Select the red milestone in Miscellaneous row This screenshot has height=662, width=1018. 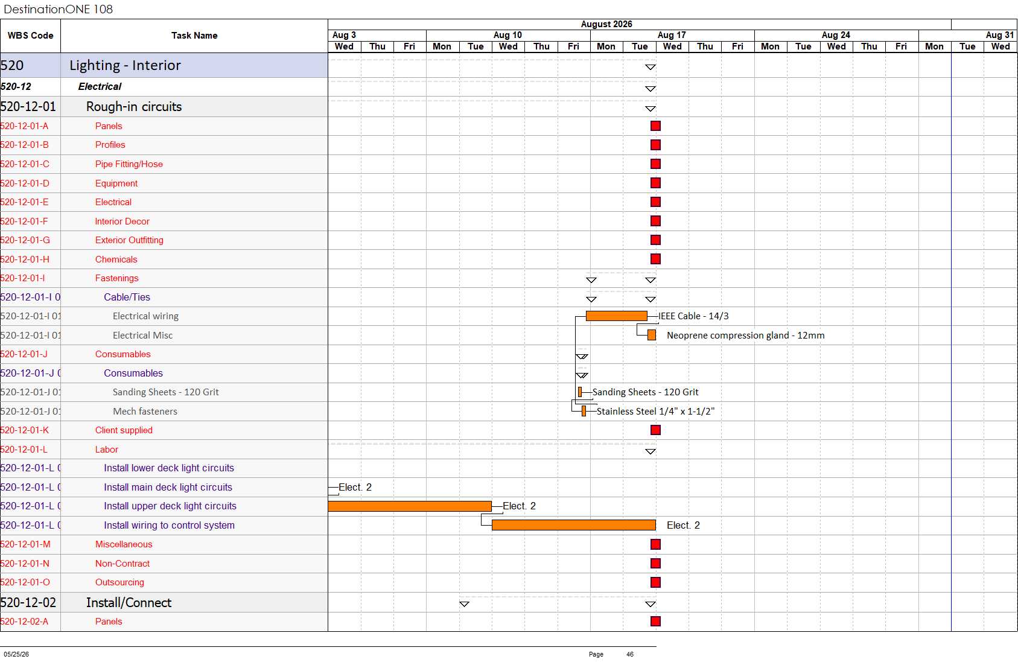coord(655,544)
